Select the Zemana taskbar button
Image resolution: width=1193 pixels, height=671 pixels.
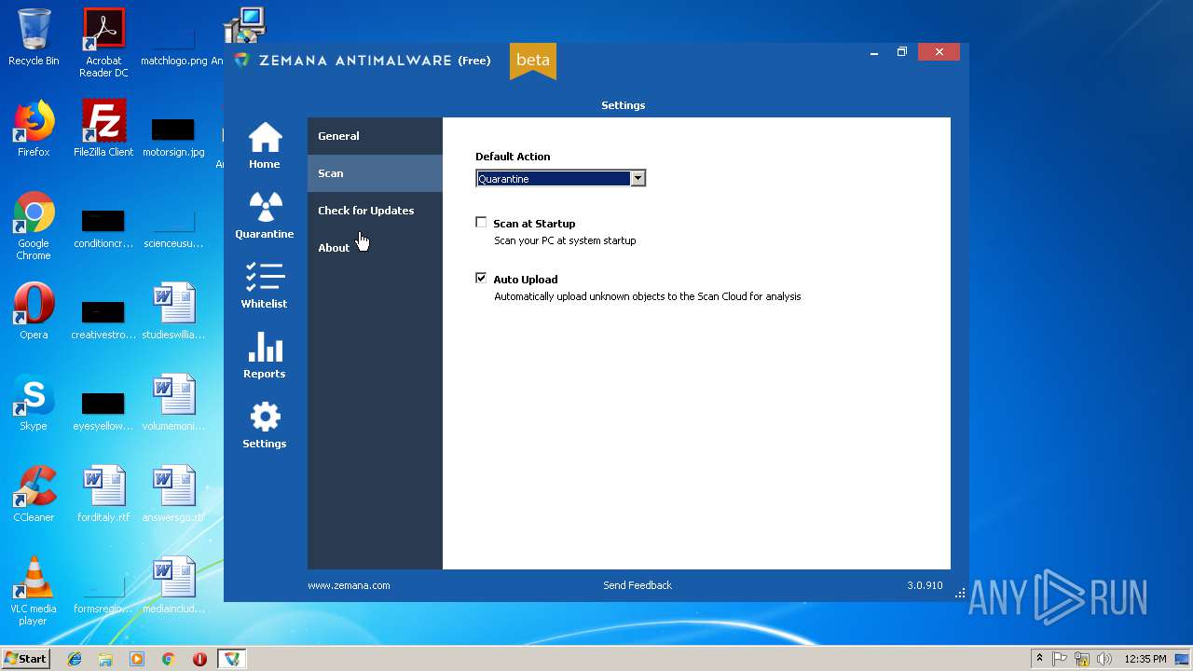point(231,659)
